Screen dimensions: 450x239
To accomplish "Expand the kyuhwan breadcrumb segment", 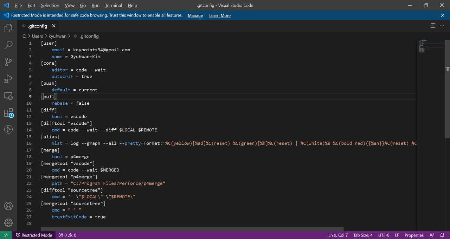I will [x=57, y=36].
